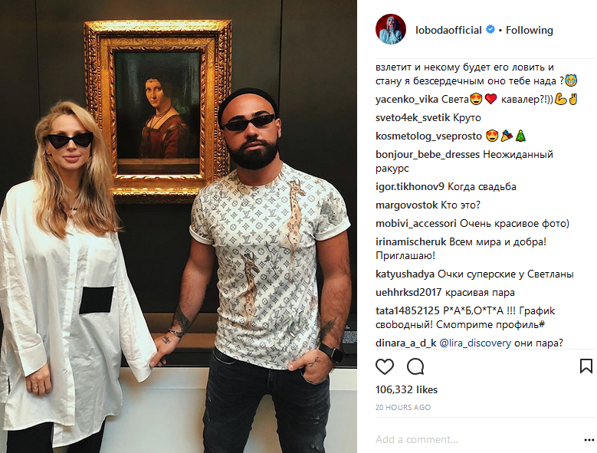Click the post photo of the couple
597x453 pixels.
point(179,227)
